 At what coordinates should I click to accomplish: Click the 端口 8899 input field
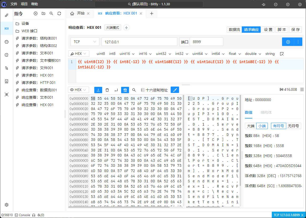[x=206, y=42]
